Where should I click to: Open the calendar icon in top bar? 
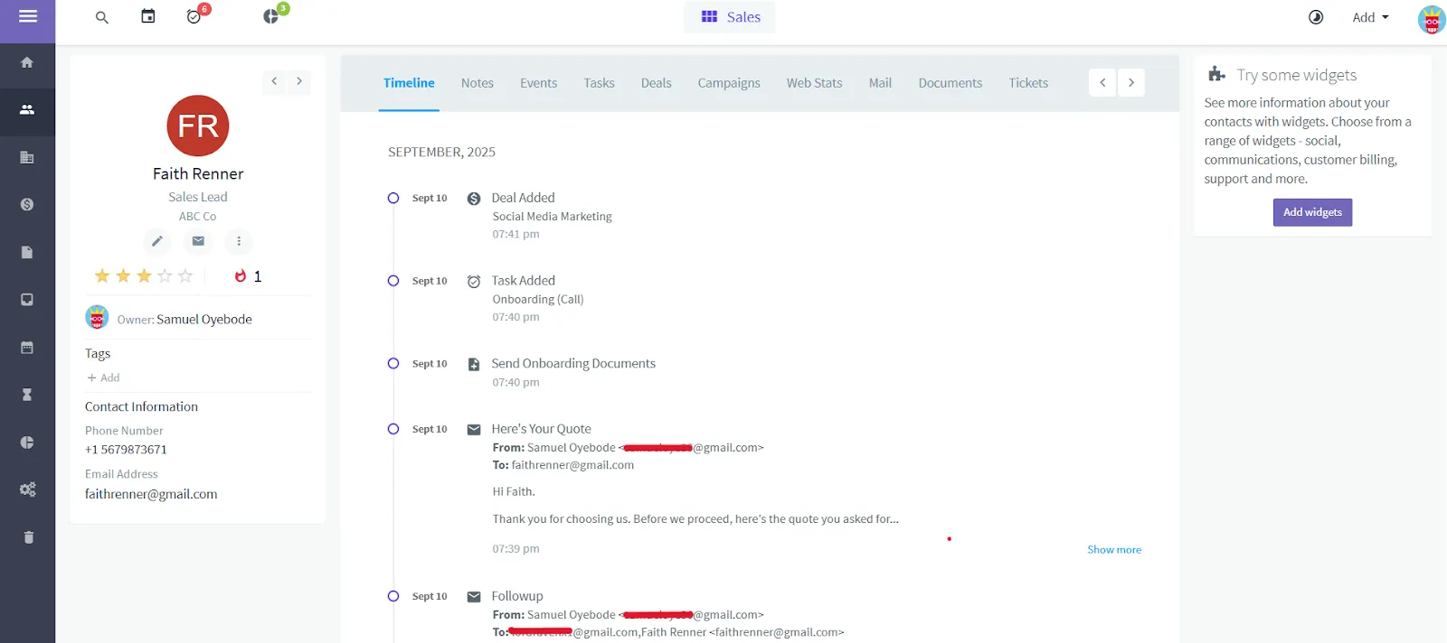coord(148,16)
